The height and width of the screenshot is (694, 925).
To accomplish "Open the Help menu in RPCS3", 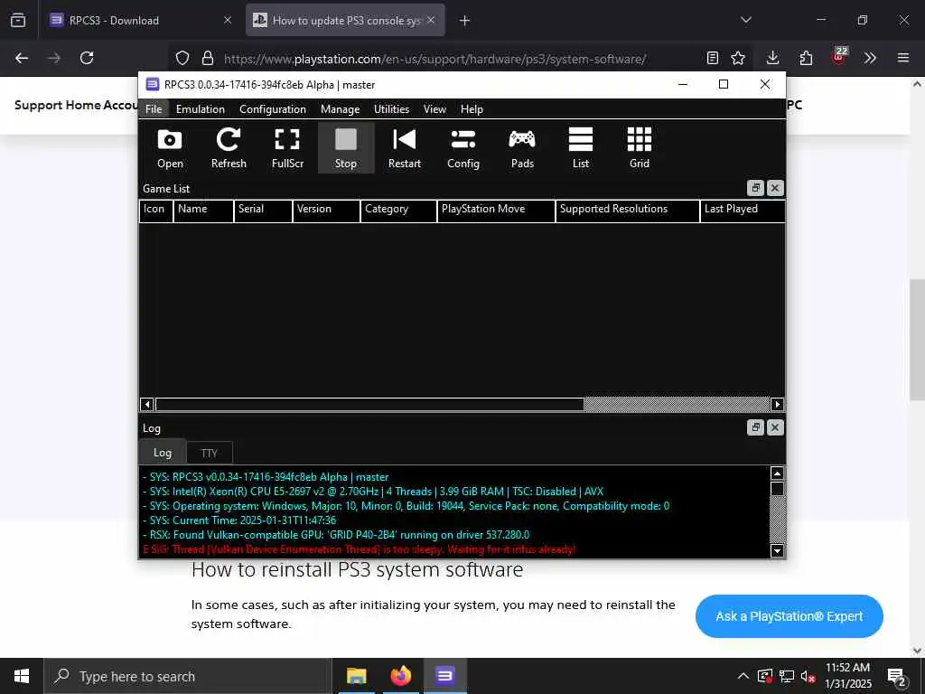I will pyautogui.click(x=472, y=109).
